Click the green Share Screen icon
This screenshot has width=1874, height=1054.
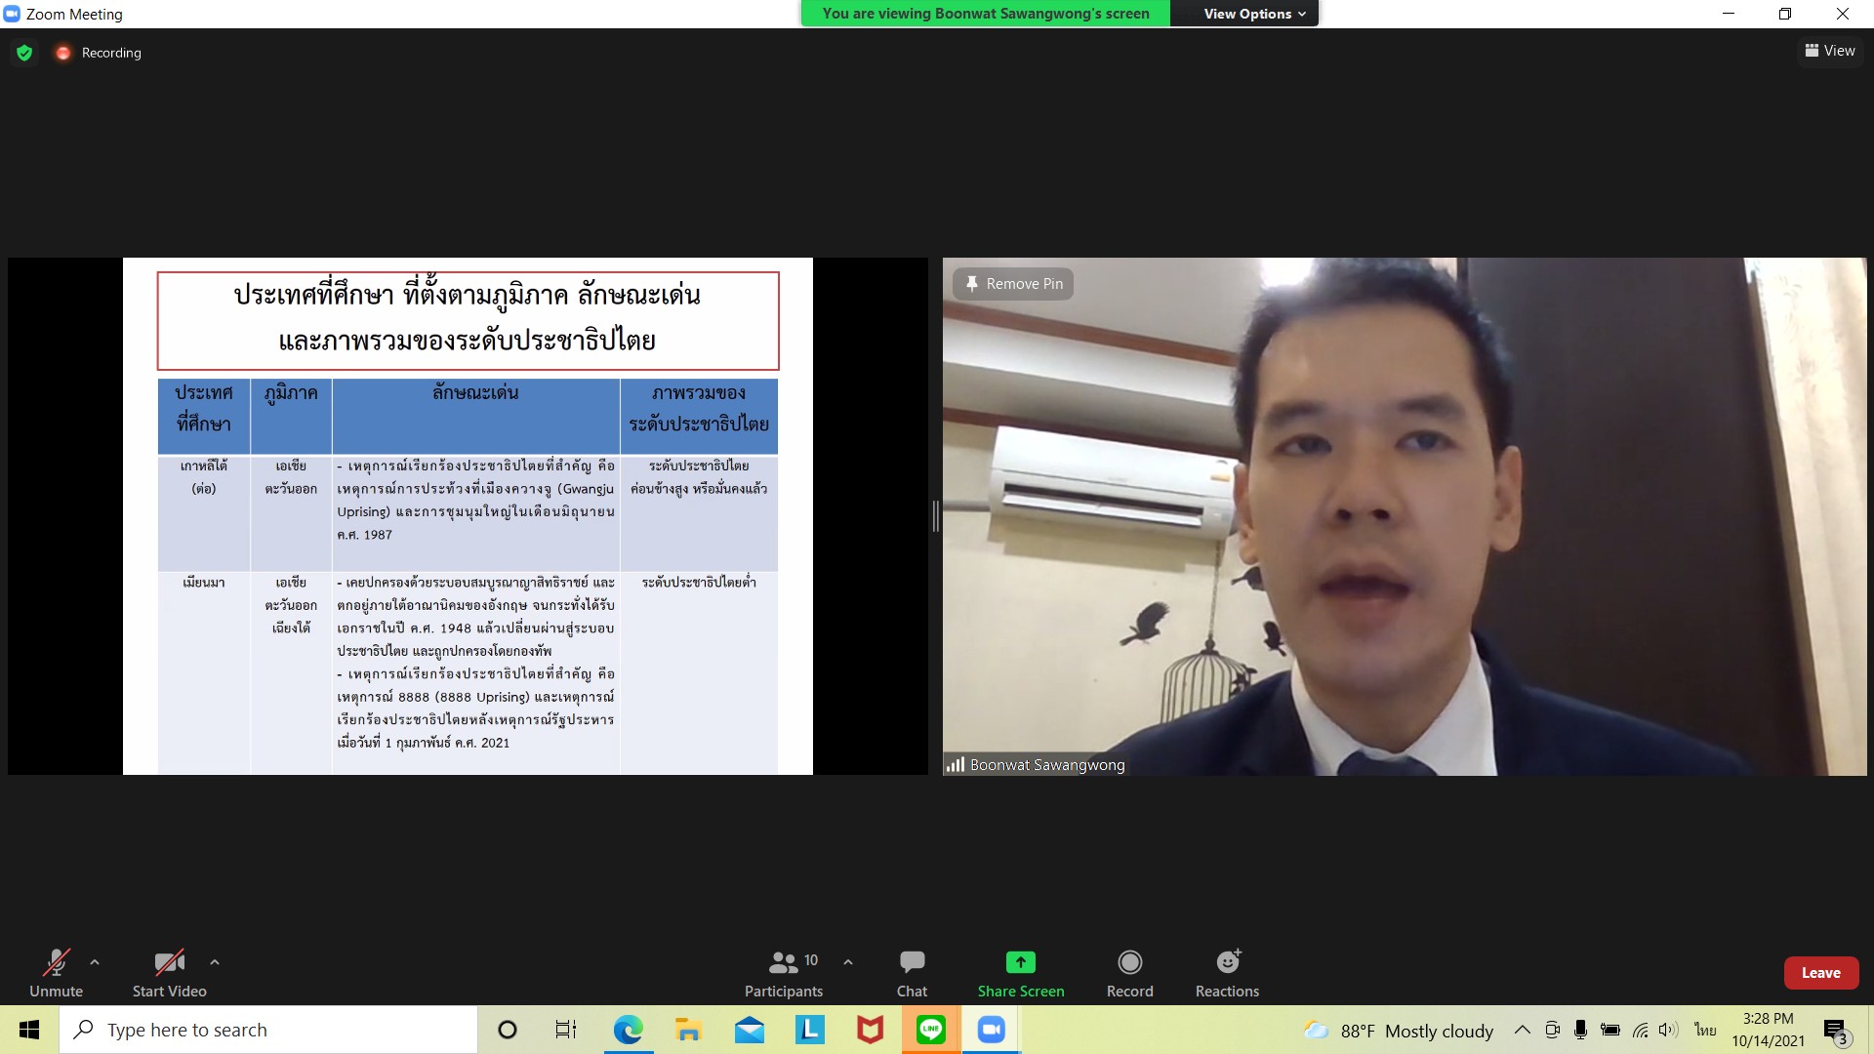tap(1020, 962)
